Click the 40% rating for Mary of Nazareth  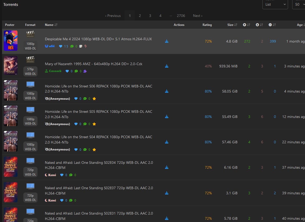click(208, 66)
